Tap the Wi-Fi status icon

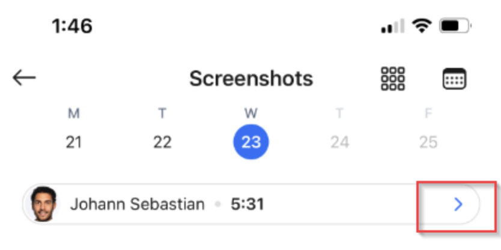coord(422,26)
